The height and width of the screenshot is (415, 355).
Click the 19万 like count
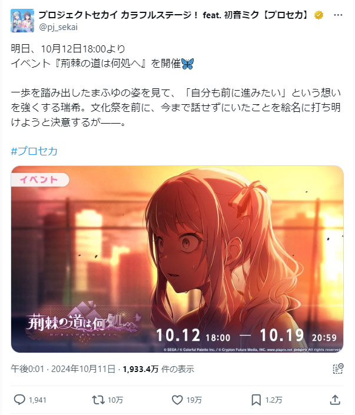(194, 400)
